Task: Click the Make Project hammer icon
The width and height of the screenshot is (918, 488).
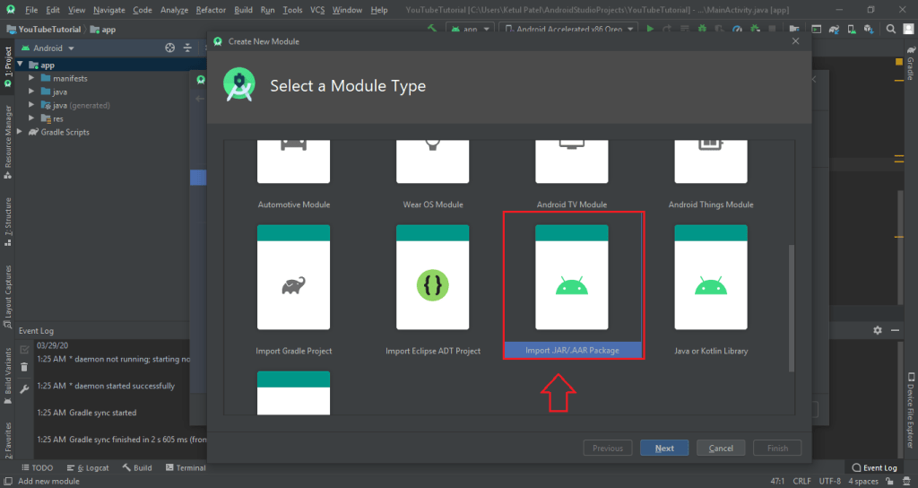Action: (x=432, y=29)
